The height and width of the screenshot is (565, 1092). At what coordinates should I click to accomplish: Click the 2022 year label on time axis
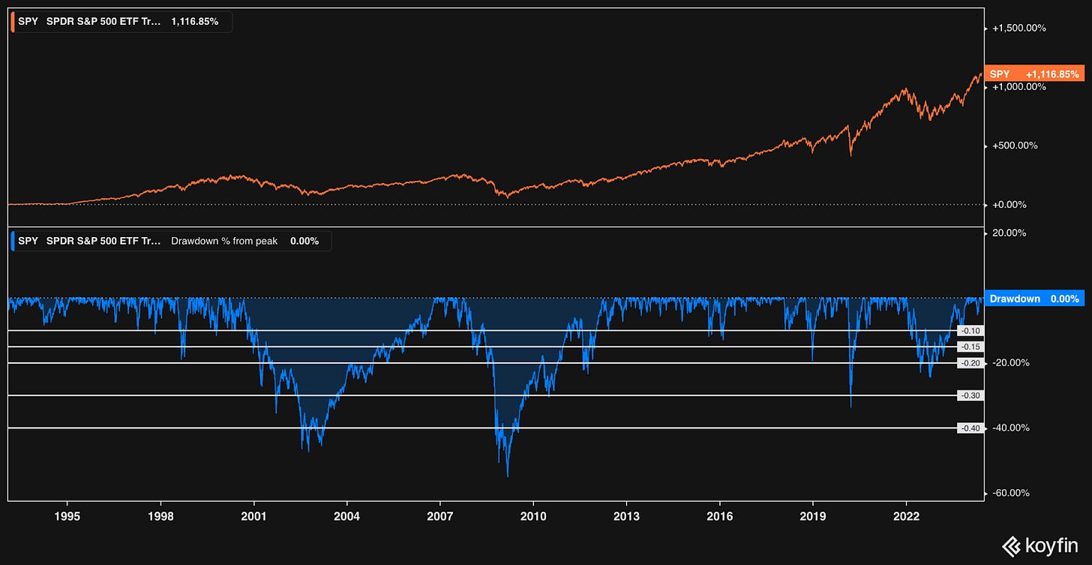click(x=905, y=516)
